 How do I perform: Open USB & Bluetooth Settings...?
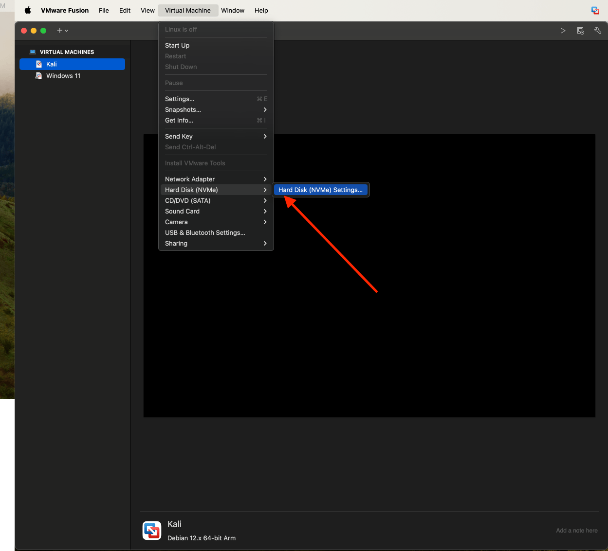click(x=216, y=232)
